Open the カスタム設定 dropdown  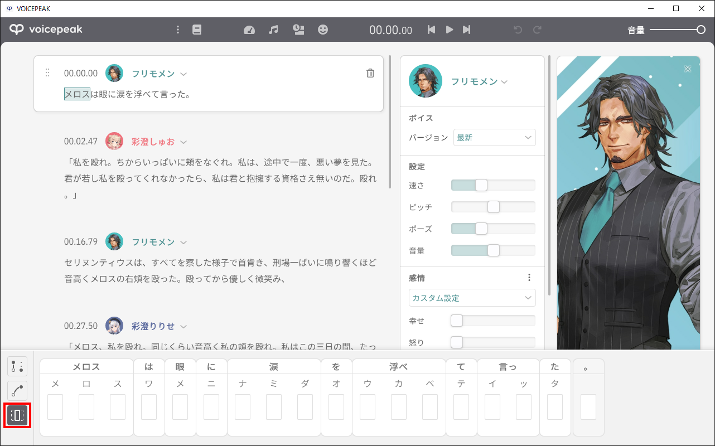472,298
